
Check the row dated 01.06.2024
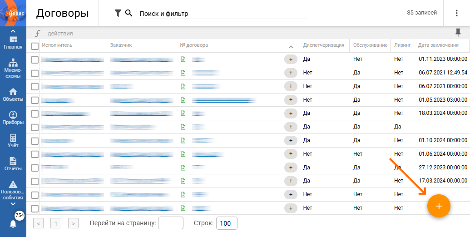click(x=35, y=154)
